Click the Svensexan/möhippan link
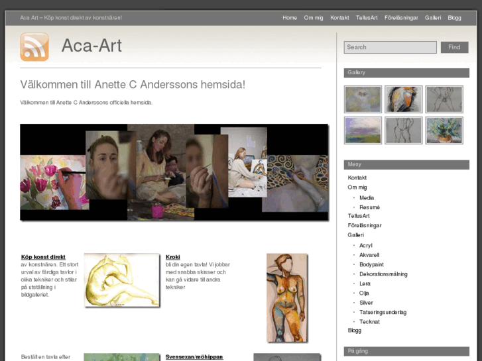 (194, 357)
